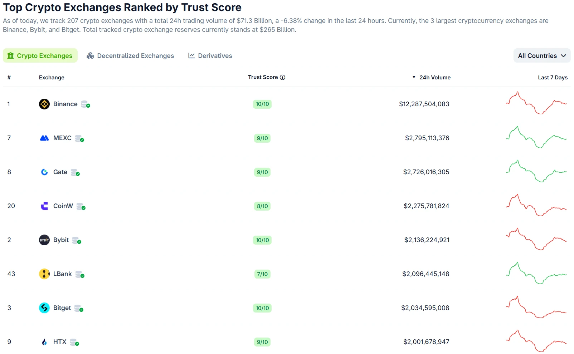Click the Gate logo icon
This screenshot has width=574, height=354.
tap(44, 172)
